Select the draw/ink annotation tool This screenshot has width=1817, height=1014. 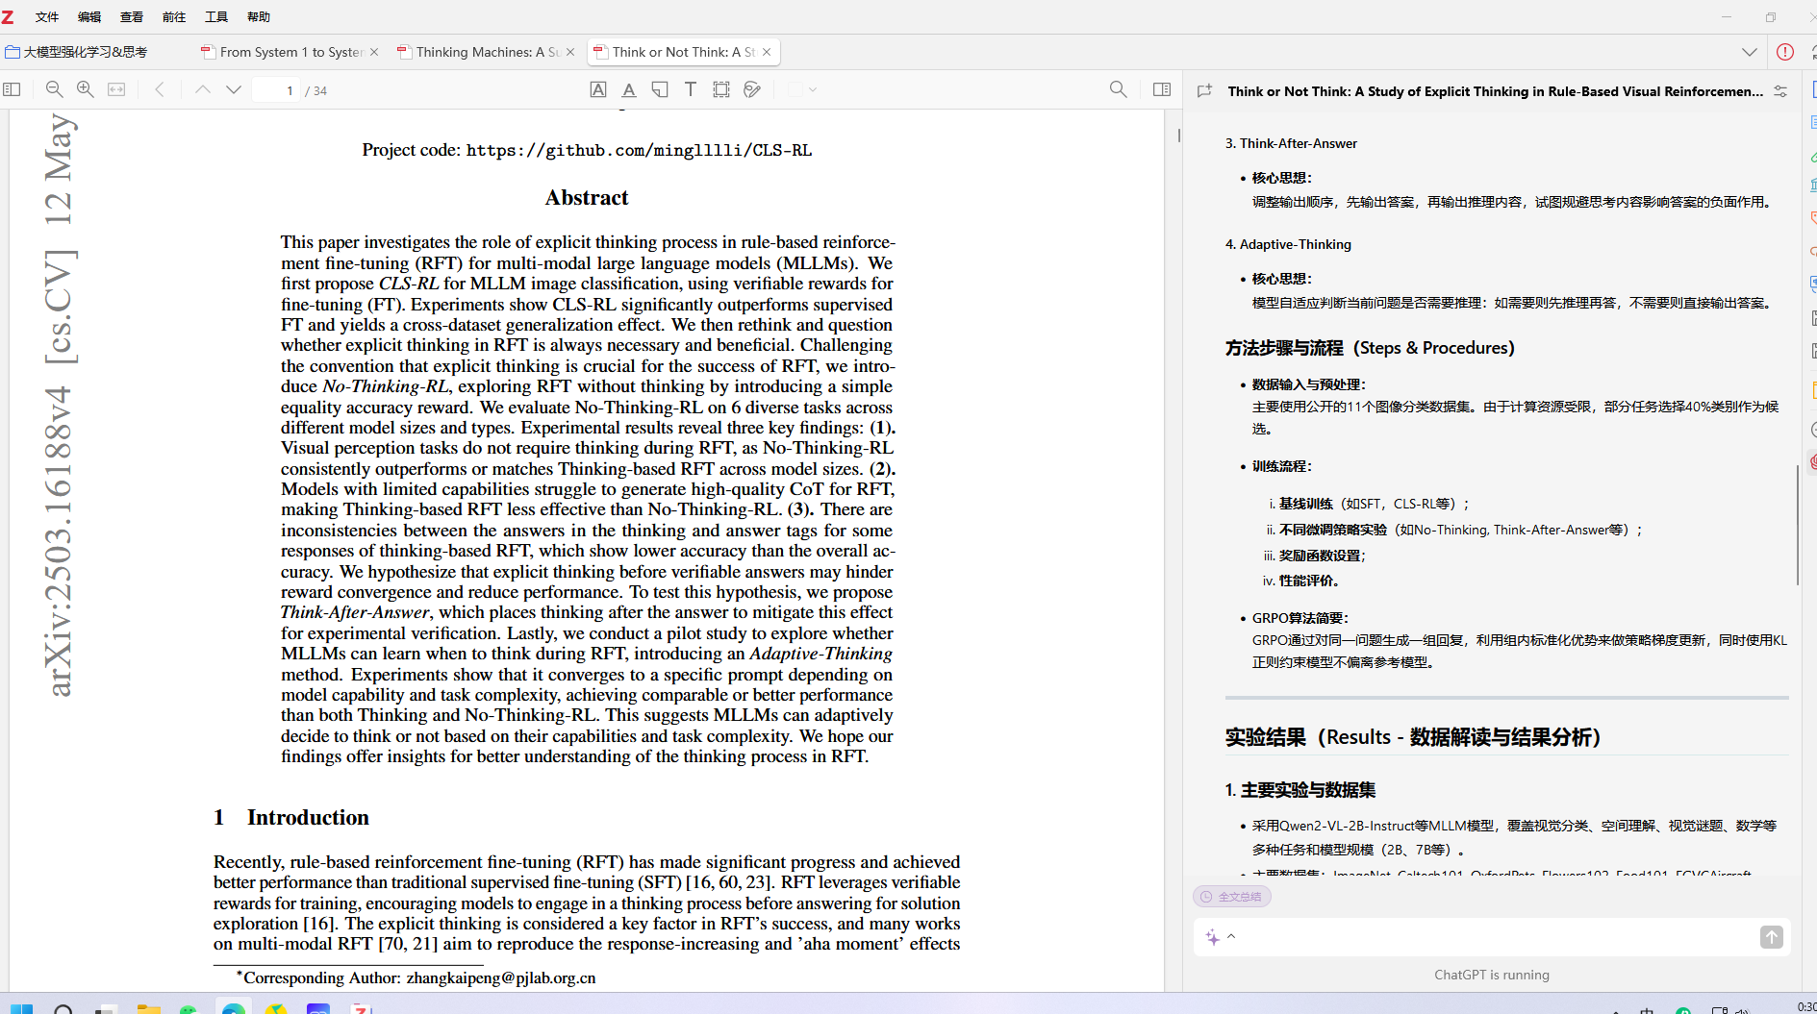[752, 89]
